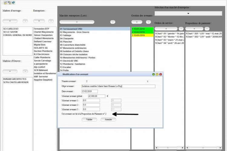227x151 pixels.
Task: Click Annuler in the avenant dialog
Action: [108, 120]
